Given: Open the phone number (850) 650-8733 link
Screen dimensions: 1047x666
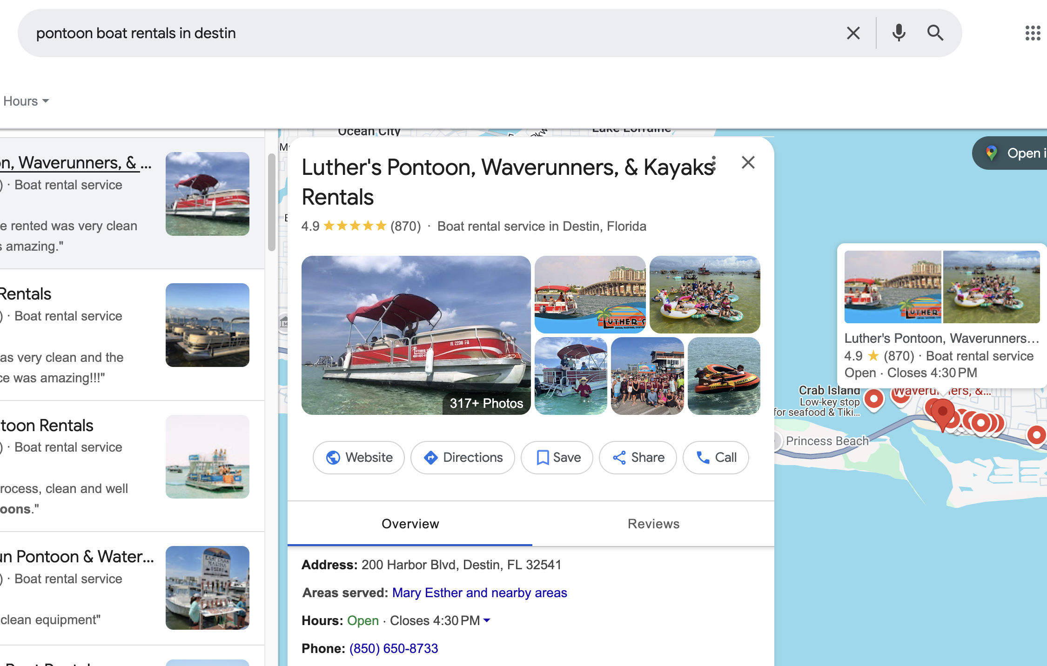Looking at the screenshot, I should [394, 648].
